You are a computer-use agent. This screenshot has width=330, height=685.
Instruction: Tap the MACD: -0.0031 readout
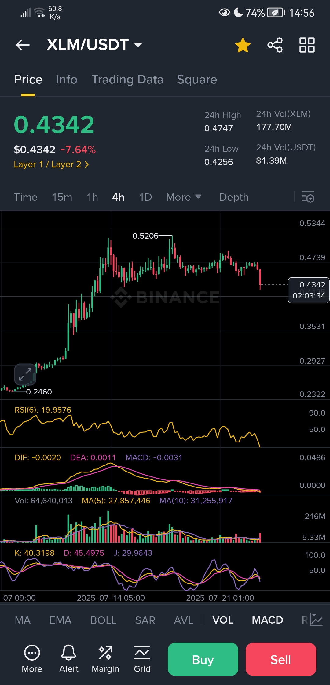tap(154, 457)
